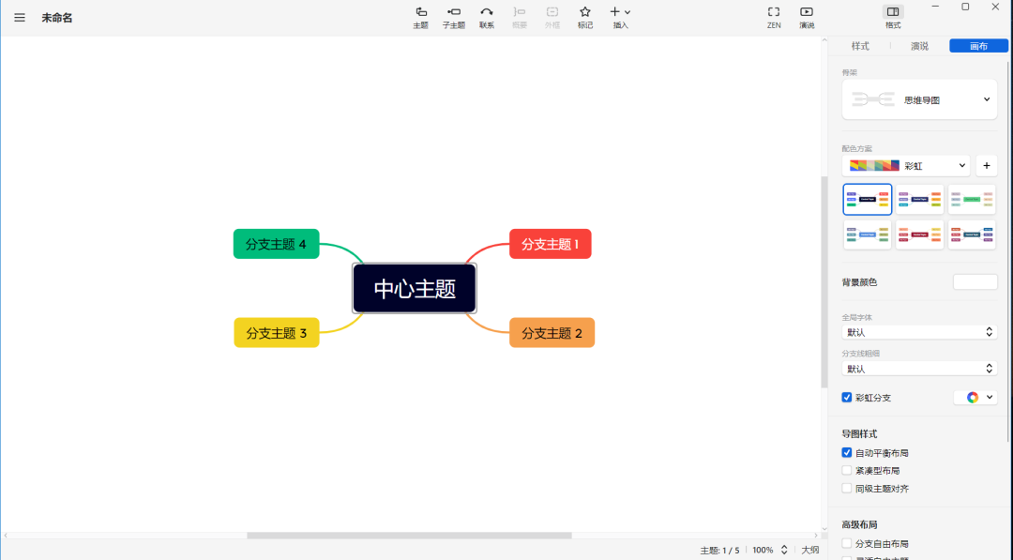Insert a new topic via 主题 icon

(x=420, y=17)
